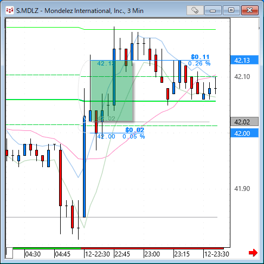This screenshot has width=264, height=264.
Task: Click the red scroll-right arrow at bottom
Action: [x=253, y=253]
